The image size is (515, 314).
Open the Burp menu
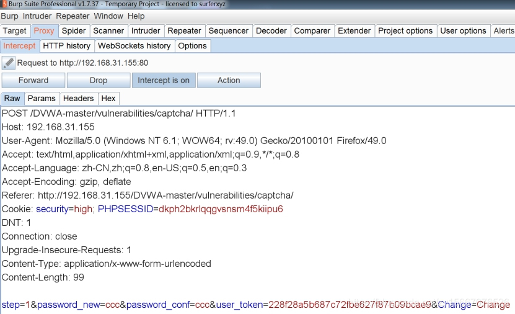[9, 16]
